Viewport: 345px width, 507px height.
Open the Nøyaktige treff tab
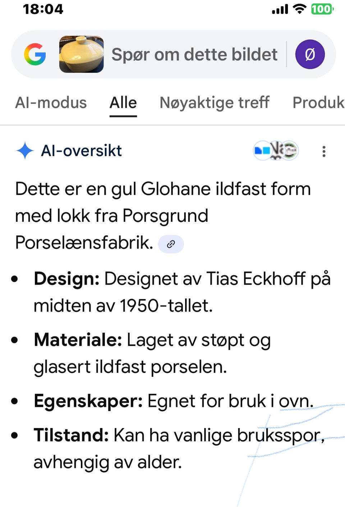click(215, 103)
